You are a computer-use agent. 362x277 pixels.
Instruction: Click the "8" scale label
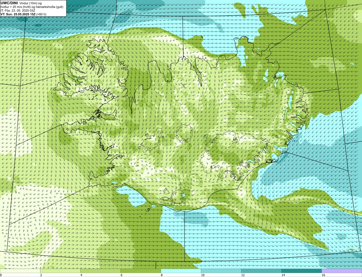point(162,275)
